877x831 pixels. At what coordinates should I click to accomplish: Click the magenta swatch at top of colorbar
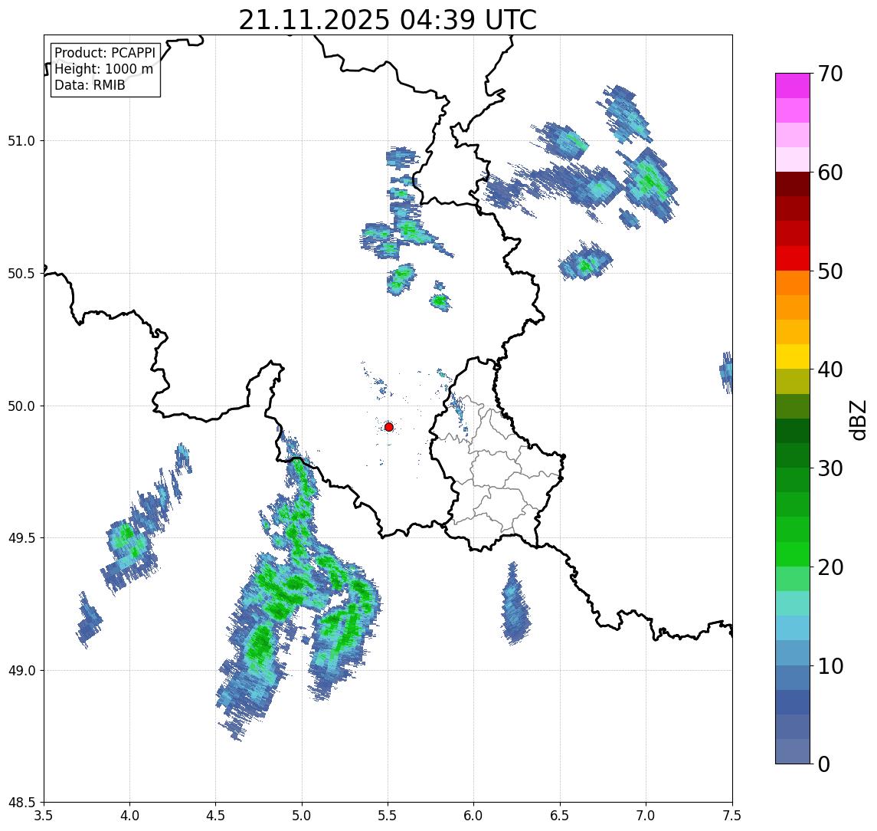point(793,86)
